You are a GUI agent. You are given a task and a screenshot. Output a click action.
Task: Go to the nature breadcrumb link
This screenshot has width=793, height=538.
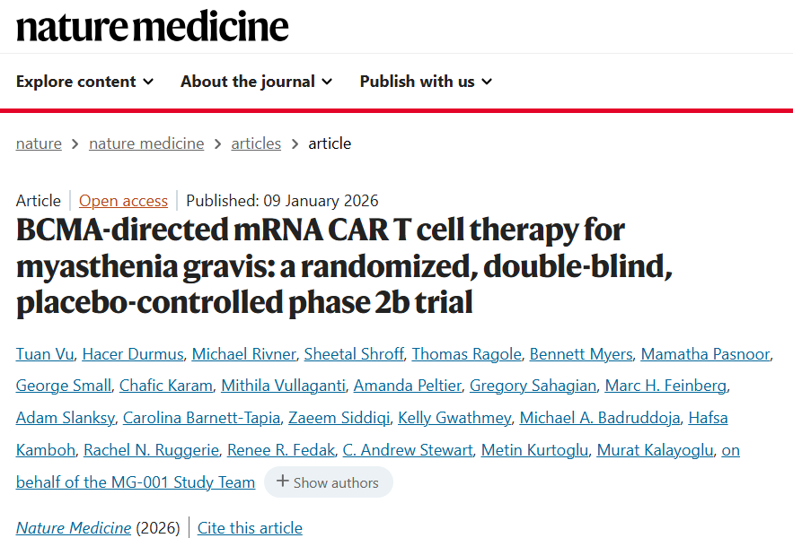pyautogui.click(x=39, y=143)
